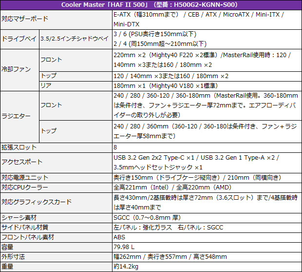
Task: Select the '対応グラフィックスカード' row label
Action: point(56,203)
